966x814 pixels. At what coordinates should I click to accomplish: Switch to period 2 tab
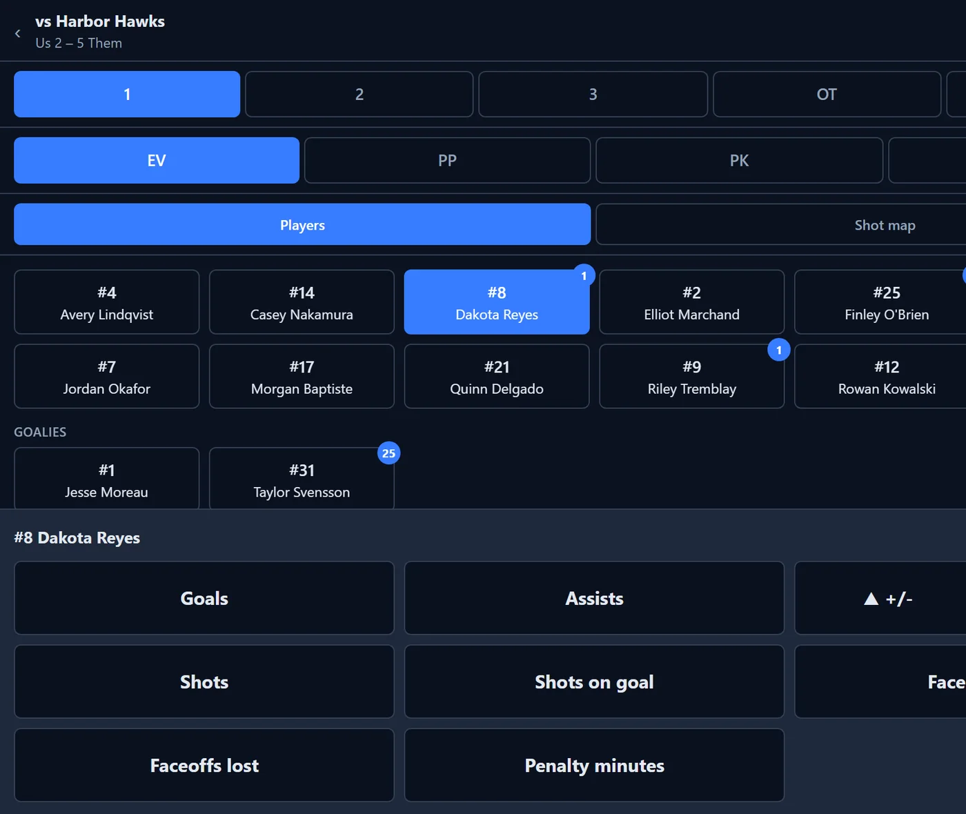[359, 95]
